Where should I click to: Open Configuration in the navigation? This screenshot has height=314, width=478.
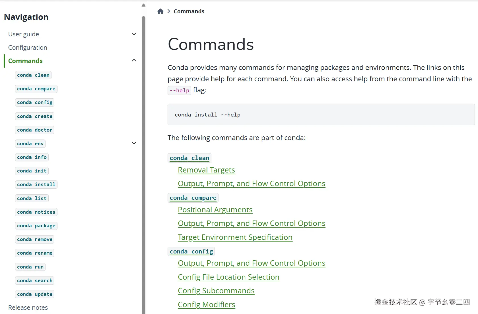pos(28,47)
